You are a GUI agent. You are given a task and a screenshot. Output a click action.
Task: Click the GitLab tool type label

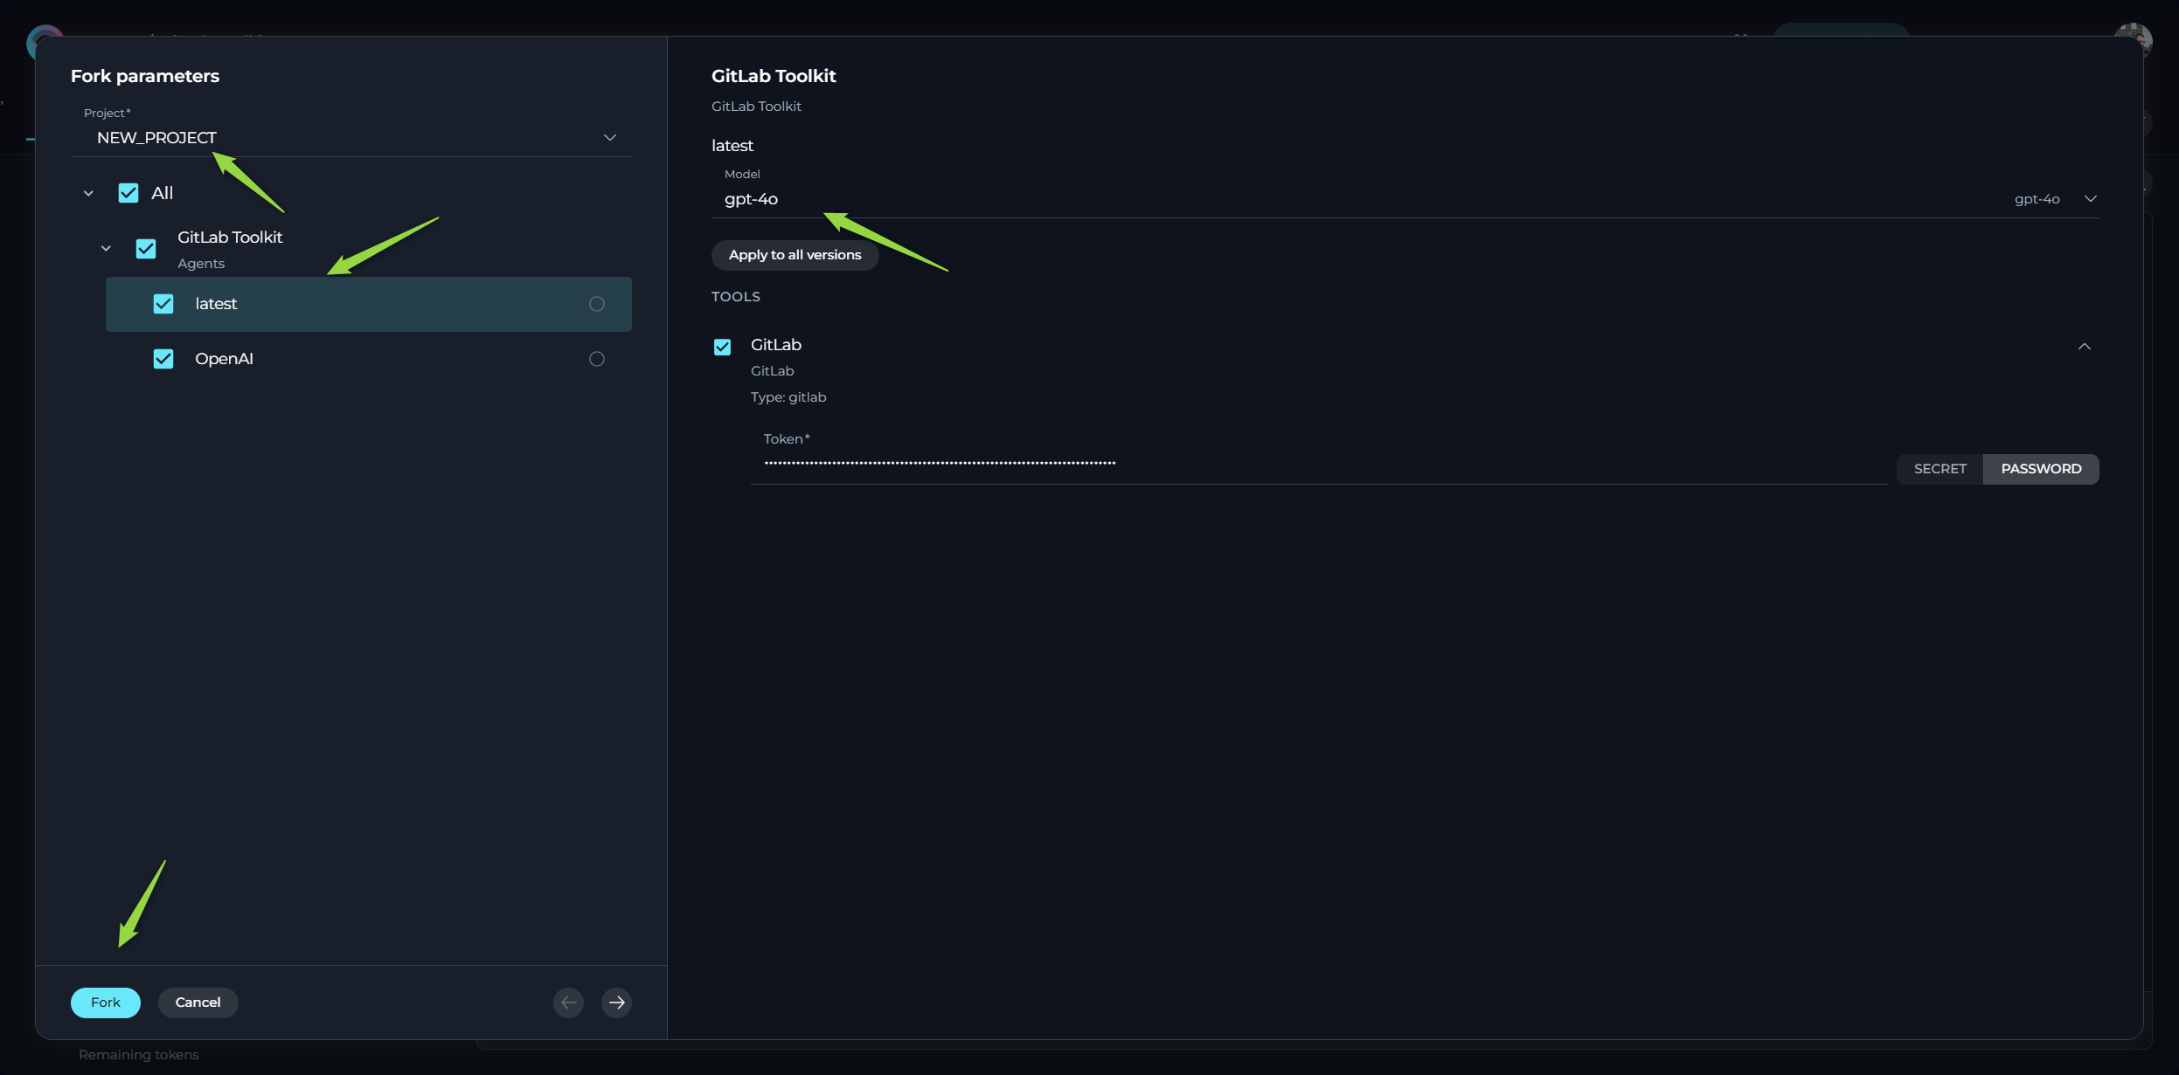(x=788, y=397)
